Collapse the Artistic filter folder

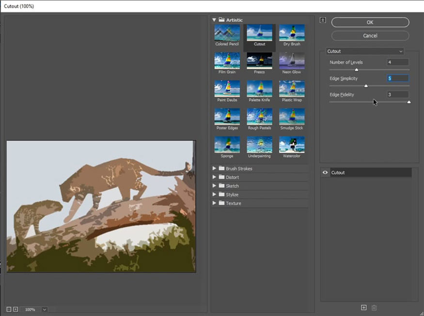214,20
